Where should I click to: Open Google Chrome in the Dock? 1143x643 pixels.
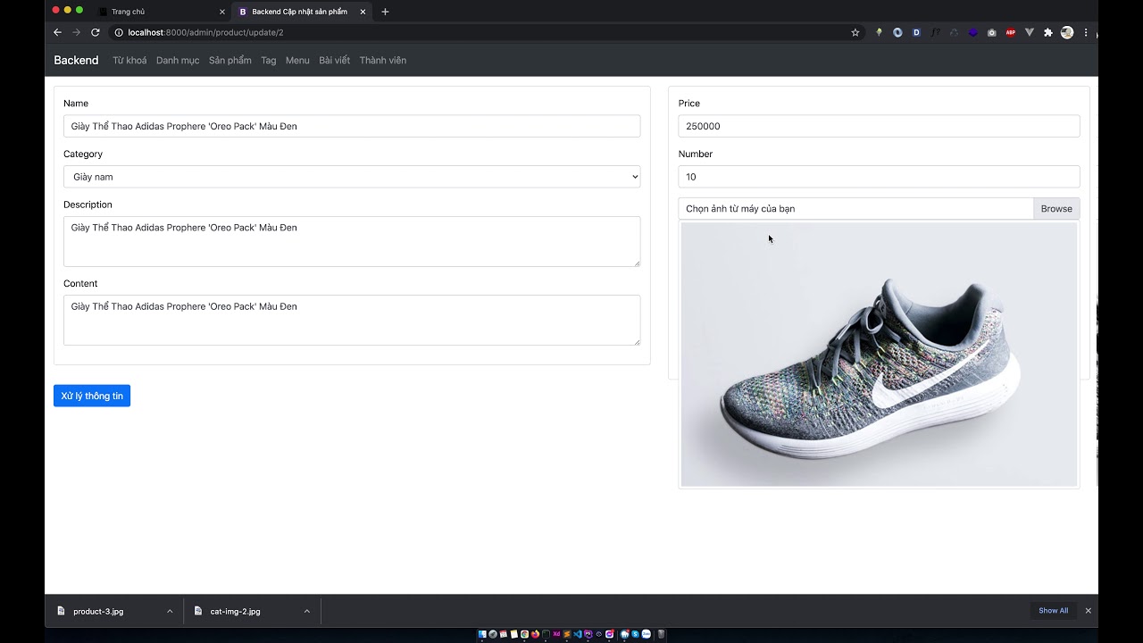[x=525, y=634]
